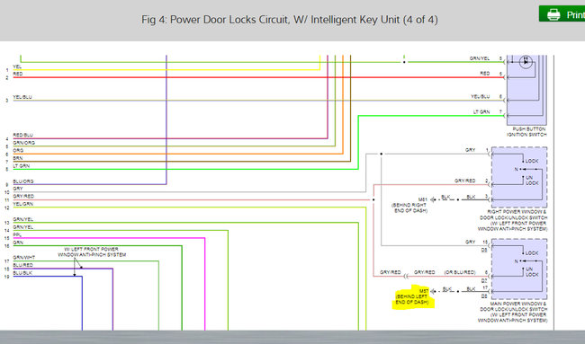The width and height of the screenshot is (585, 344).
Task: Click LOCK label inside right window switch
Action: 532,161
